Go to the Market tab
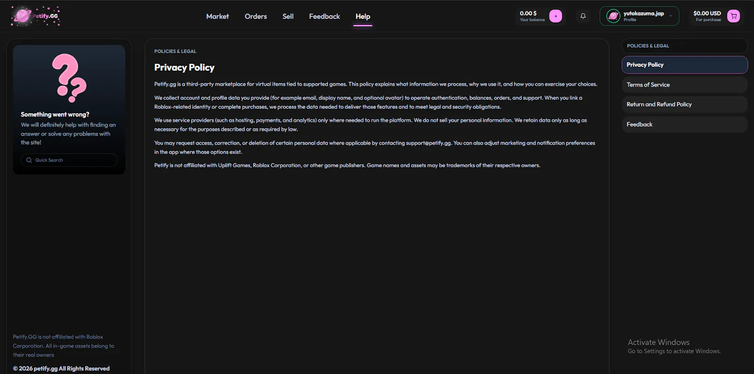Viewport: 754px width, 374px height. (217, 16)
